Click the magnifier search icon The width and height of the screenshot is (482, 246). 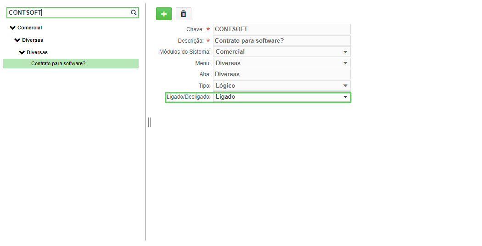point(134,12)
